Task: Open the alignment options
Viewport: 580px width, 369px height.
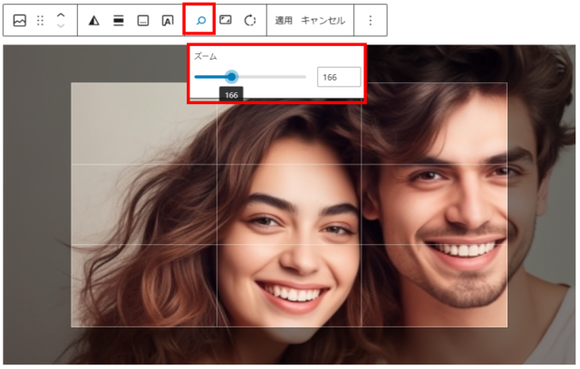Action: coord(119,20)
